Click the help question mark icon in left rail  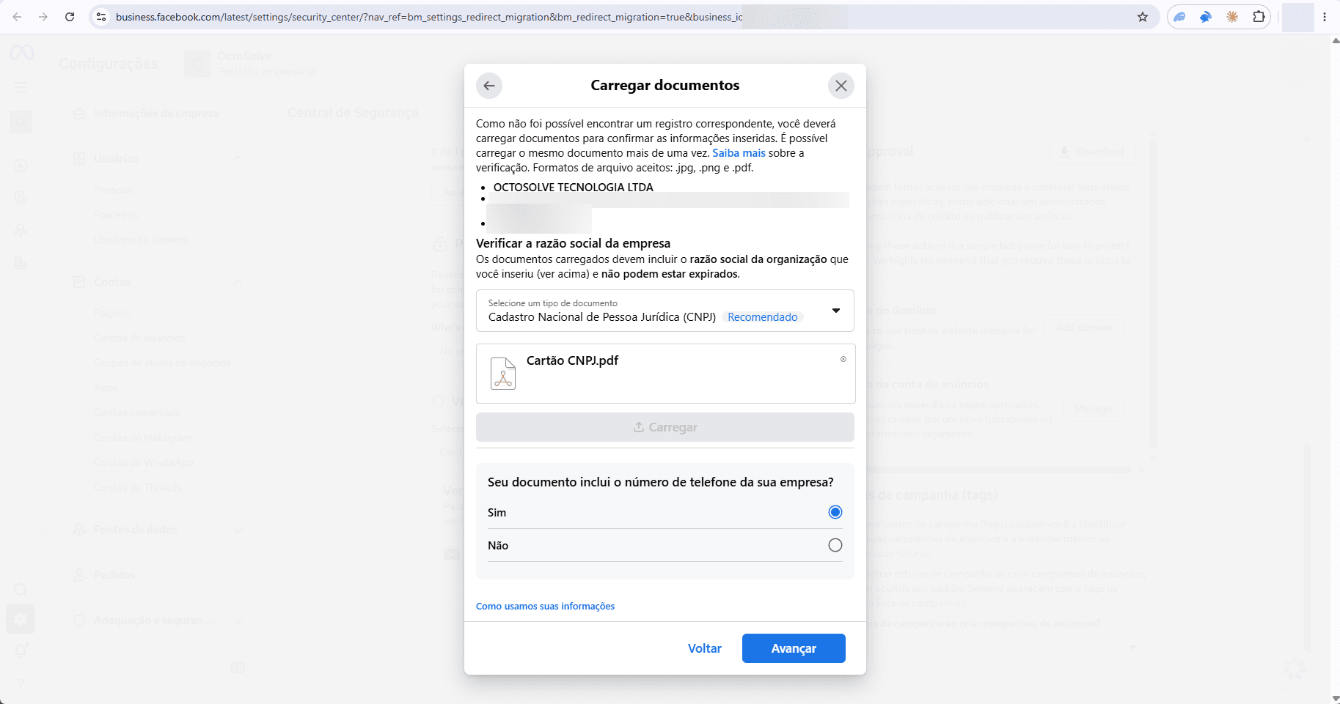(21, 683)
